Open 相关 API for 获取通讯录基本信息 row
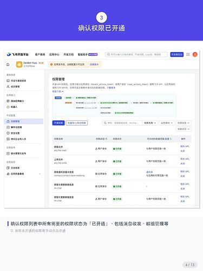Image resolution: width=203 pixels, height=271 pixels. (185, 171)
